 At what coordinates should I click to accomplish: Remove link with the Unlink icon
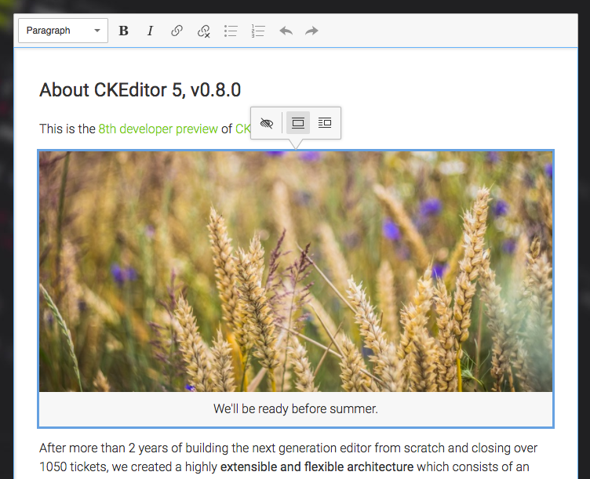[x=203, y=31]
